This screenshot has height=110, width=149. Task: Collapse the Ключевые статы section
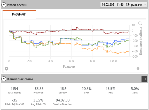[x=4, y=79]
